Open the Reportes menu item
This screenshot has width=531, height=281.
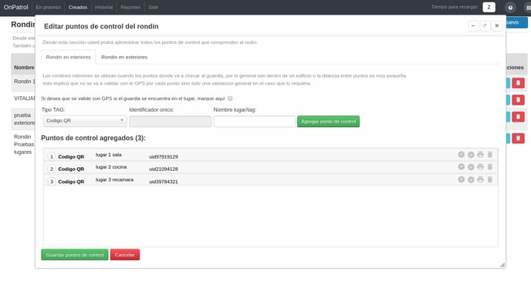point(130,7)
